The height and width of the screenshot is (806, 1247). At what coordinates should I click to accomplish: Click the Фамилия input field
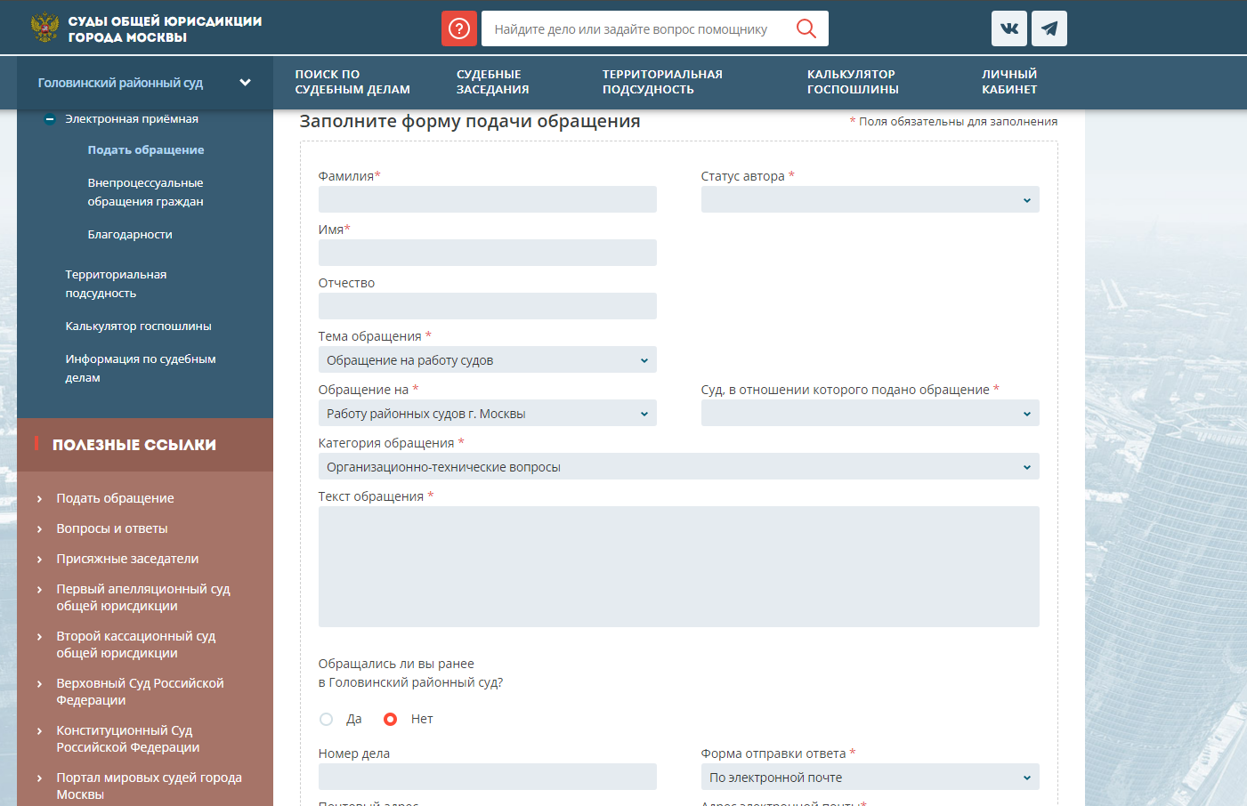click(x=487, y=199)
